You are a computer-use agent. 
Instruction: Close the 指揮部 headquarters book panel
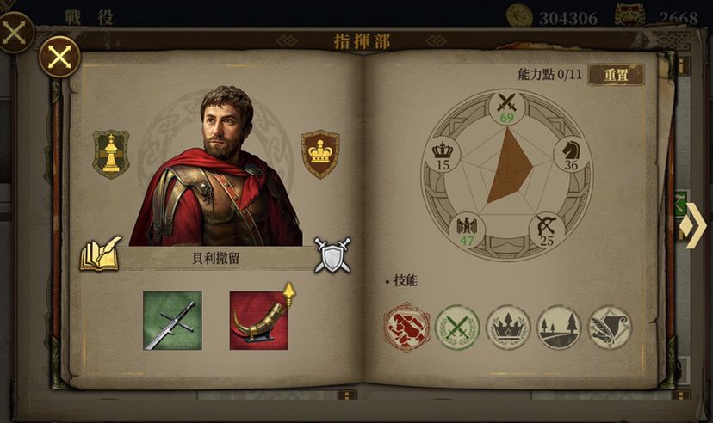[x=59, y=57]
